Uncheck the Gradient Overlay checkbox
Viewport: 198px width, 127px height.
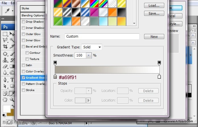click(23, 78)
